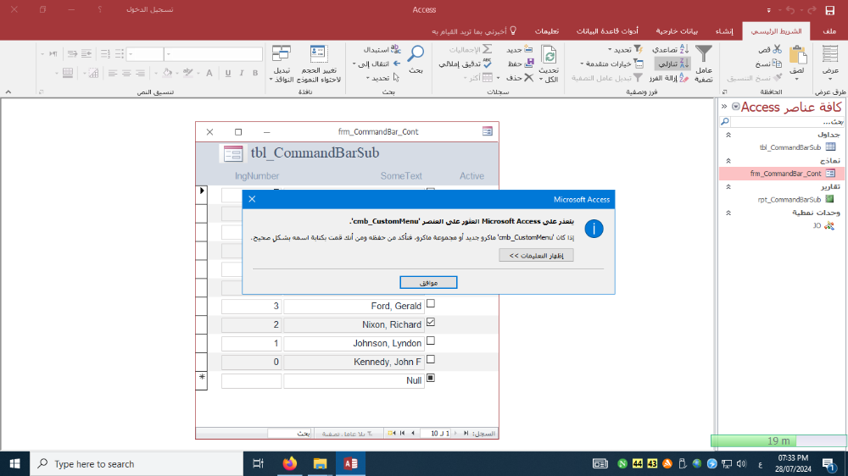Screen dimensions: 848x476
Task: Open Quick Access Toolbar customize arrow
Action: click(x=768, y=9)
